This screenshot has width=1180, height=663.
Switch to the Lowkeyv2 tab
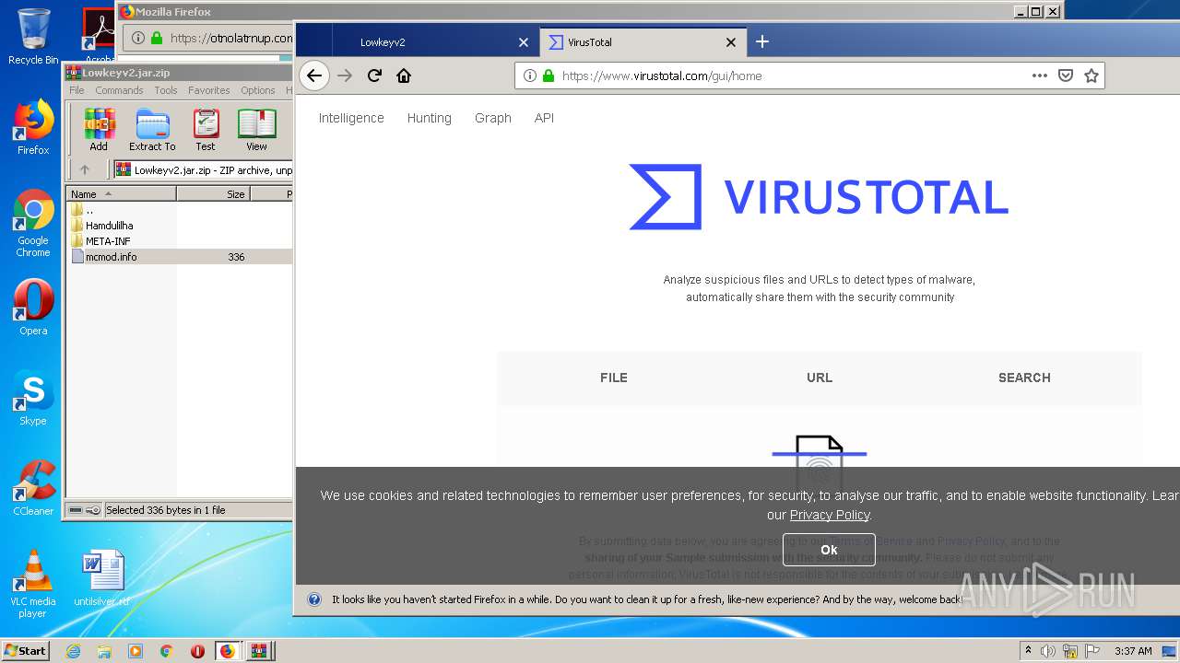(433, 42)
